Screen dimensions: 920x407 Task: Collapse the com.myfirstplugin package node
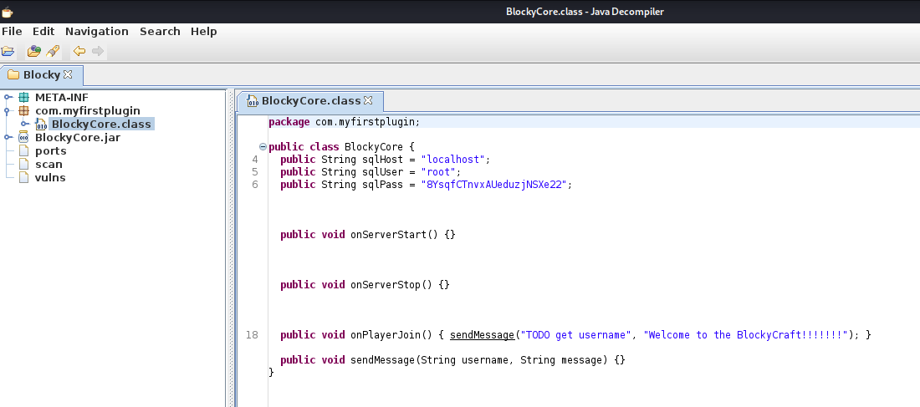point(8,110)
